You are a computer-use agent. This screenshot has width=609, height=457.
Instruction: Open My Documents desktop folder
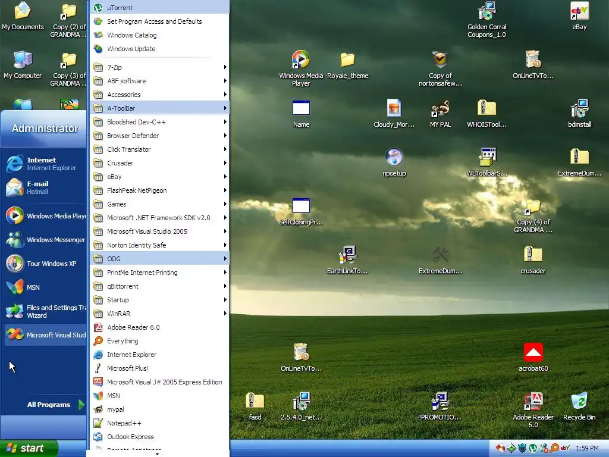[x=23, y=15]
